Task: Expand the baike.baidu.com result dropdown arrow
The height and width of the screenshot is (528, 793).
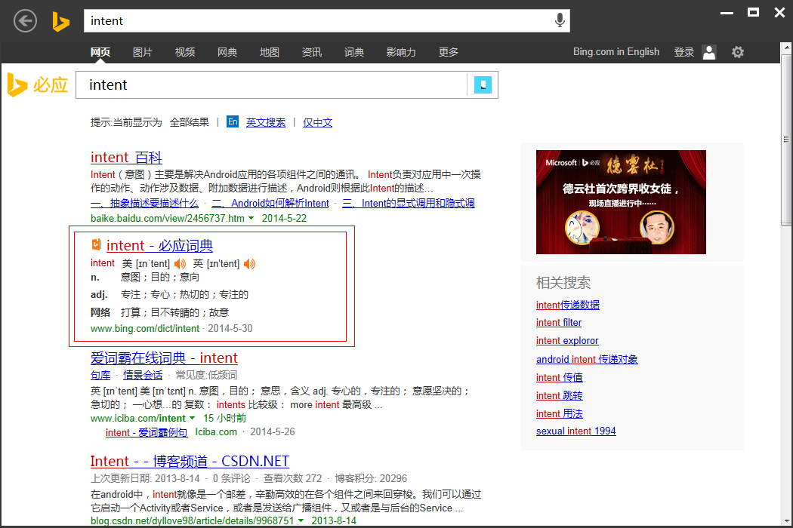Action: click(251, 218)
